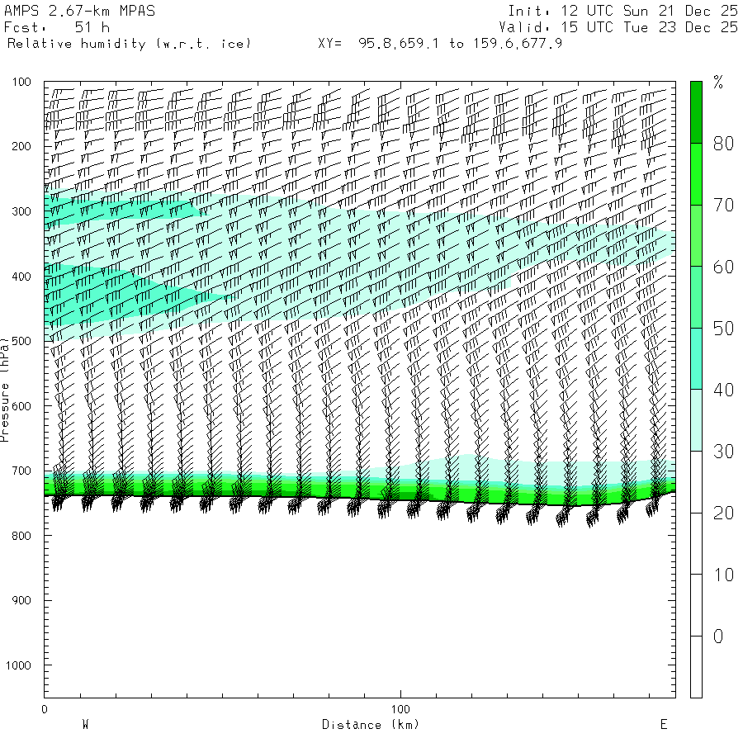
Task: Select the 500 tick label on pressure axis
Action: (21, 341)
